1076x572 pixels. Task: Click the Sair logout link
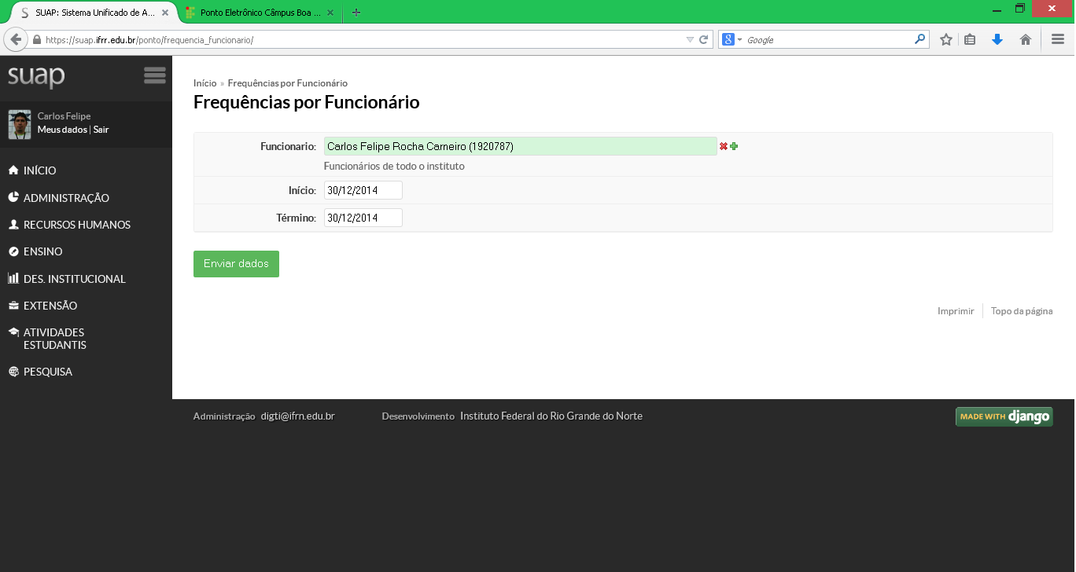coord(101,130)
